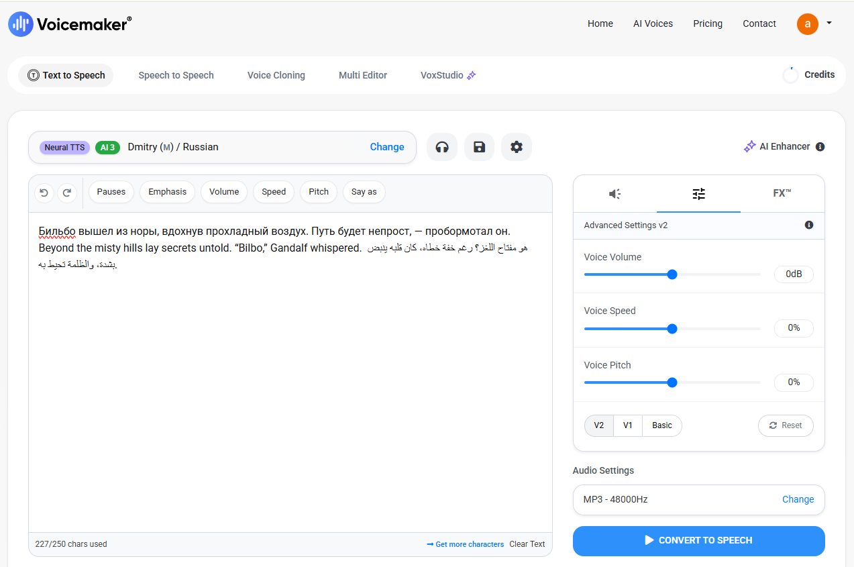
Task: Click the Advanced Settings v2 info icon
Action: [809, 225]
